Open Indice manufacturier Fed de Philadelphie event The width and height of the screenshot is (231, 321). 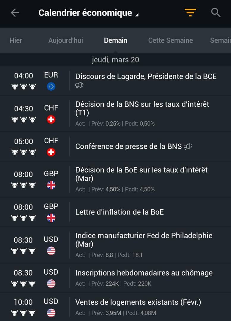pyautogui.click(x=115, y=245)
